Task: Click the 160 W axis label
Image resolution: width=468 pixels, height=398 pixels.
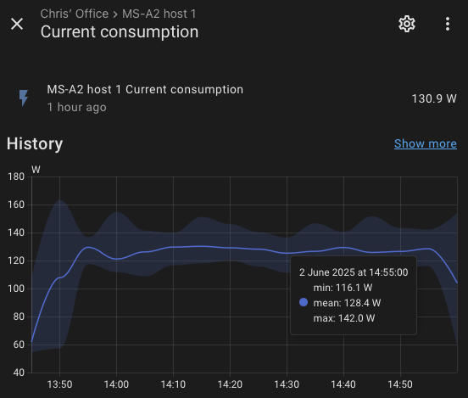Action: 16,205
